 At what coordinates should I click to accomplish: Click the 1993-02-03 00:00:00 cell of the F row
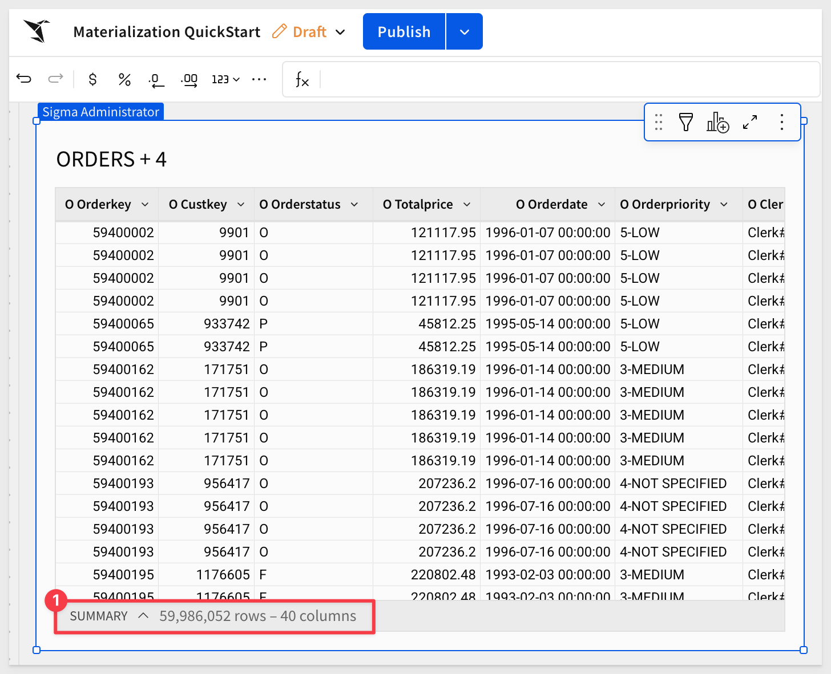[x=547, y=575]
